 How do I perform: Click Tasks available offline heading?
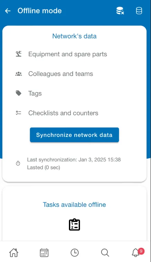click(x=74, y=204)
